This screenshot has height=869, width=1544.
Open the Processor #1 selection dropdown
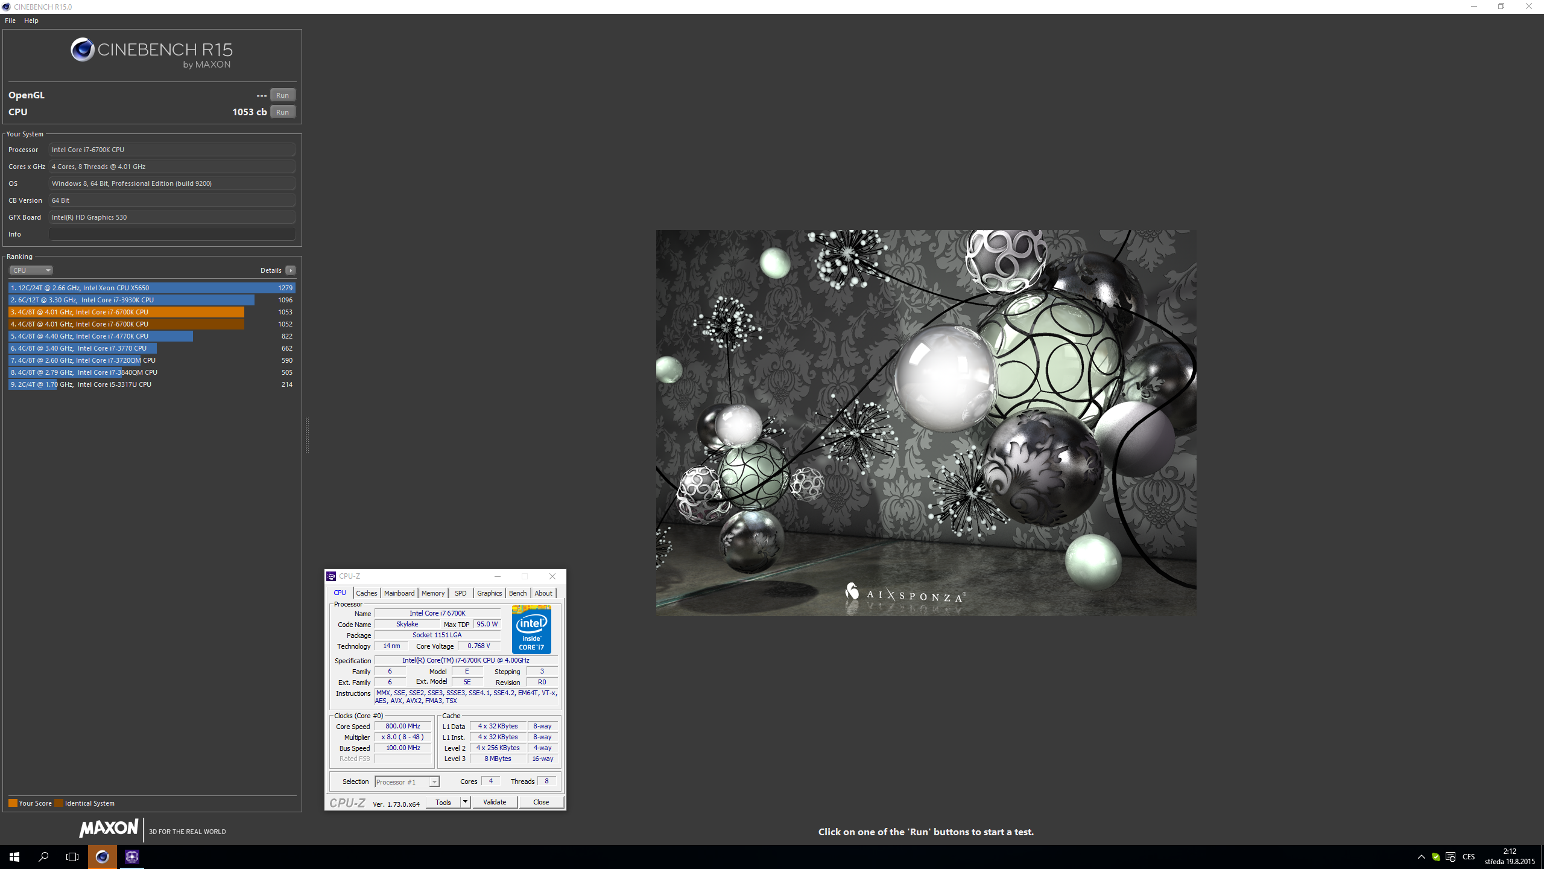tap(407, 781)
